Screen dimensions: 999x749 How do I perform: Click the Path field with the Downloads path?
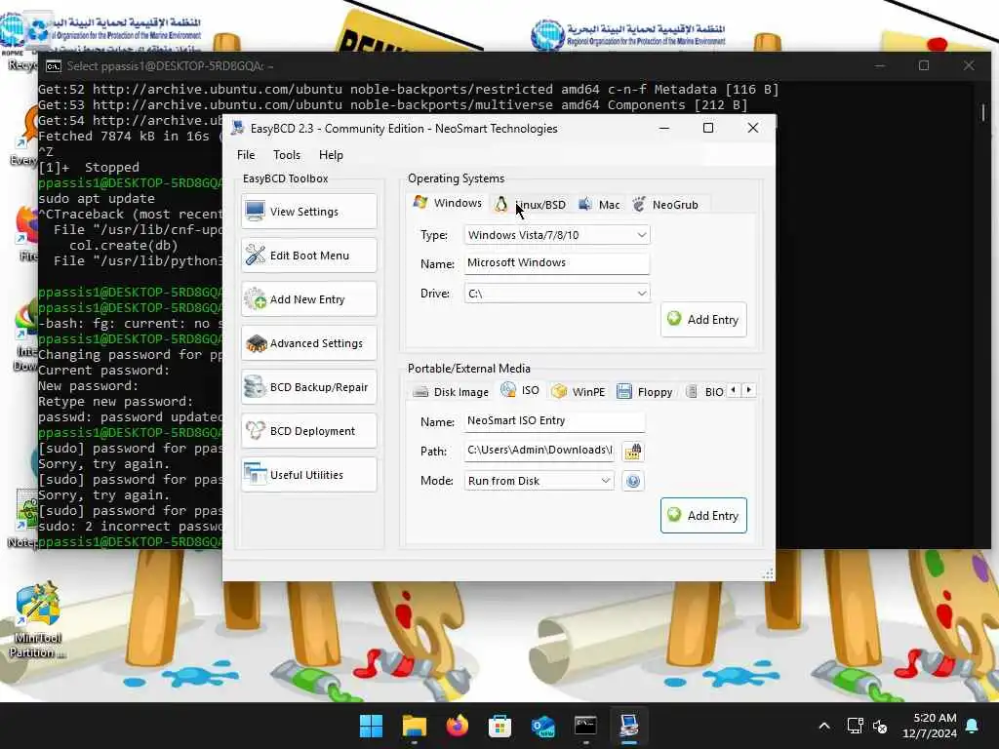pos(539,451)
